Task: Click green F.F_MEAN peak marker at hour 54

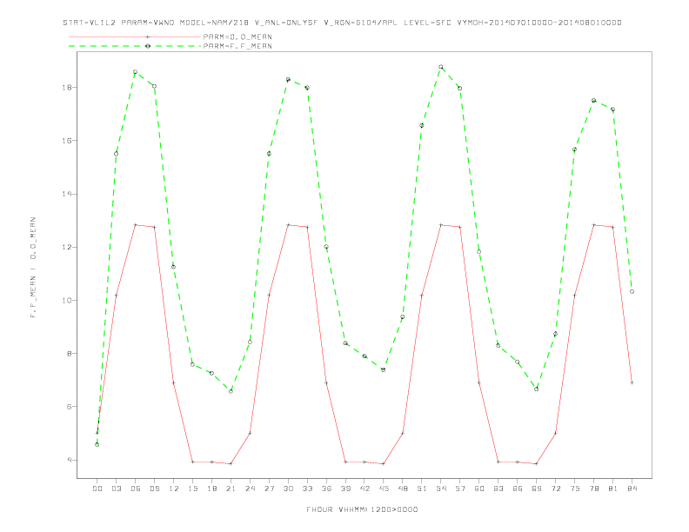Action: point(441,67)
